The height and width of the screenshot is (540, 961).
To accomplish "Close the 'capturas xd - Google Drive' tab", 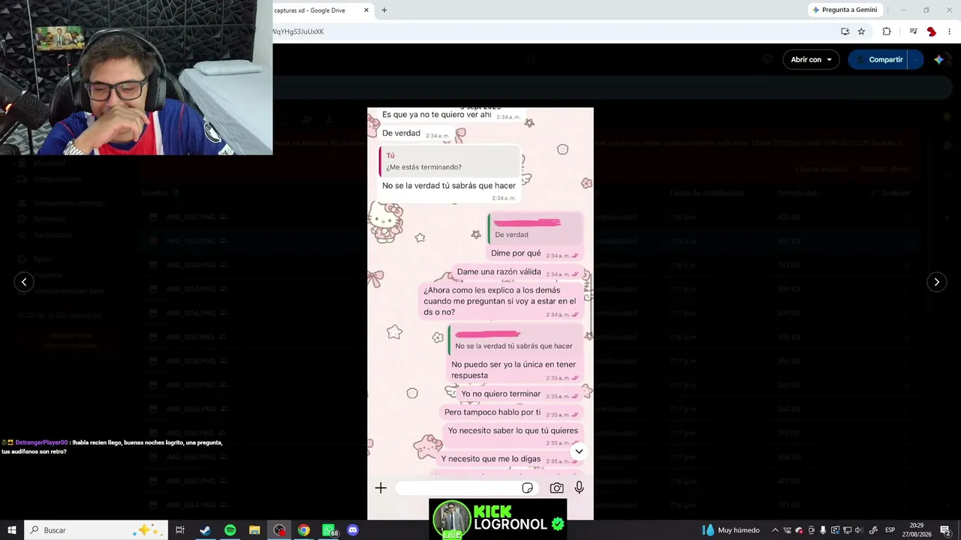I will [x=366, y=10].
